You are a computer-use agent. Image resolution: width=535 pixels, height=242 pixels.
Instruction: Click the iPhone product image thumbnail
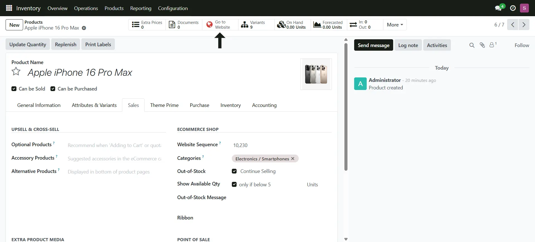click(316, 74)
